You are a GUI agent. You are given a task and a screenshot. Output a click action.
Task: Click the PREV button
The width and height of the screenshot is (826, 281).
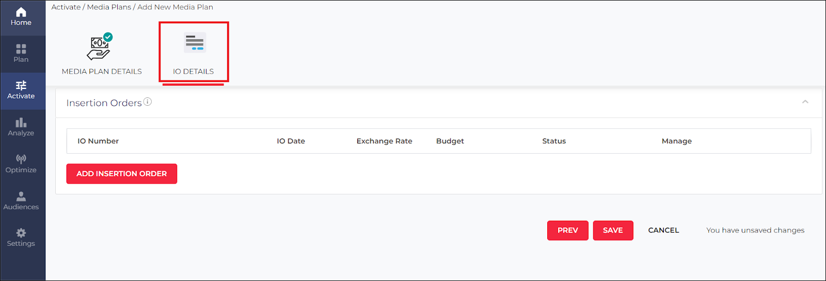568,230
